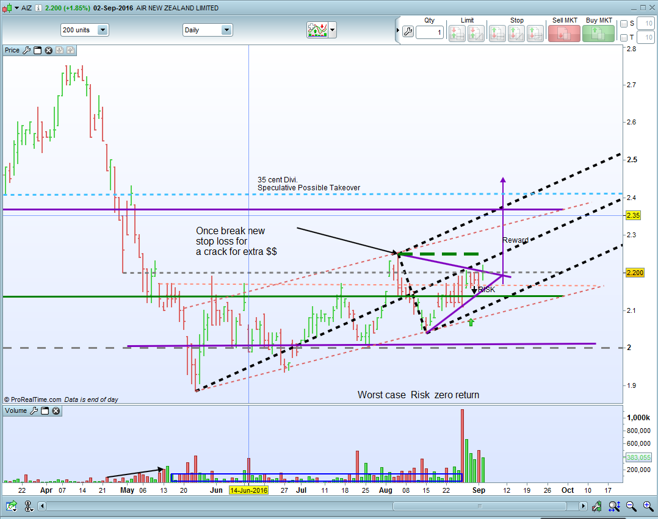658x519 pixels.
Task: Select the first Stop order button
Action: click(x=497, y=34)
